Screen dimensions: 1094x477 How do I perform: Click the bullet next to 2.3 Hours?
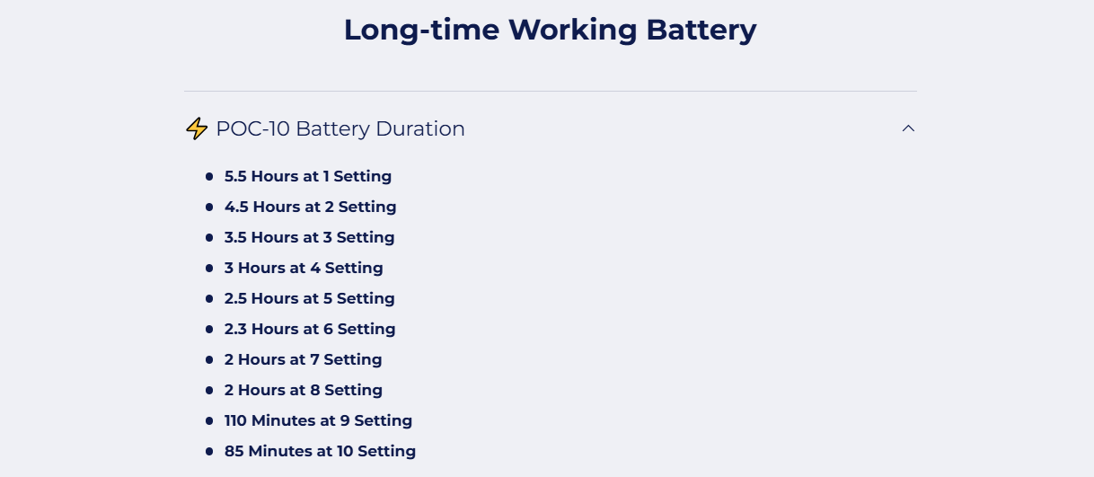(209, 330)
